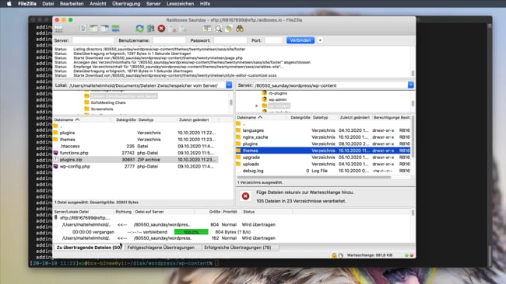Screen dimensions: 506x284
Task: Open Server menu in menu bar
Action: [x=153, y=4]
